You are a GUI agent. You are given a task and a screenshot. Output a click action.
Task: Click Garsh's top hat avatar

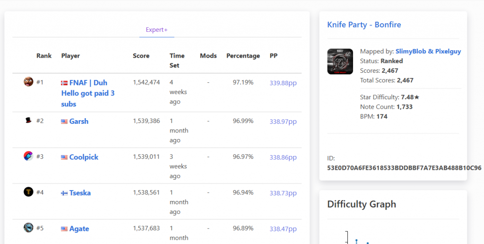click(28, 120)
